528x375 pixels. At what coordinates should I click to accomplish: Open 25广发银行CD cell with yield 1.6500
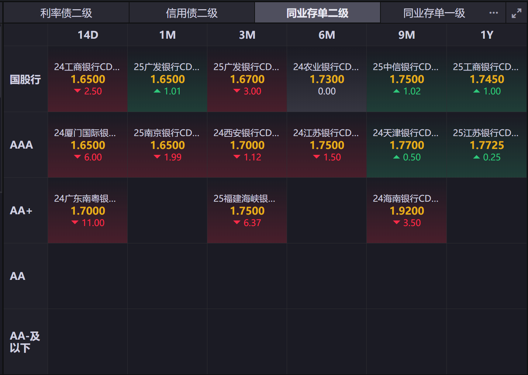pyautogui.click(x=168, y=79)
